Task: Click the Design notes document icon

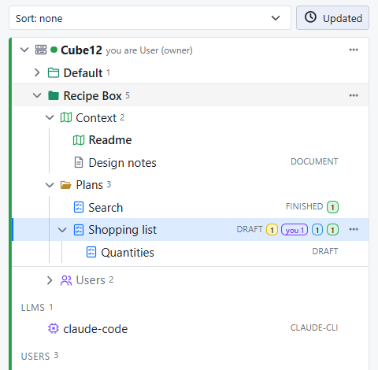Action: click(x=79, y=162)
